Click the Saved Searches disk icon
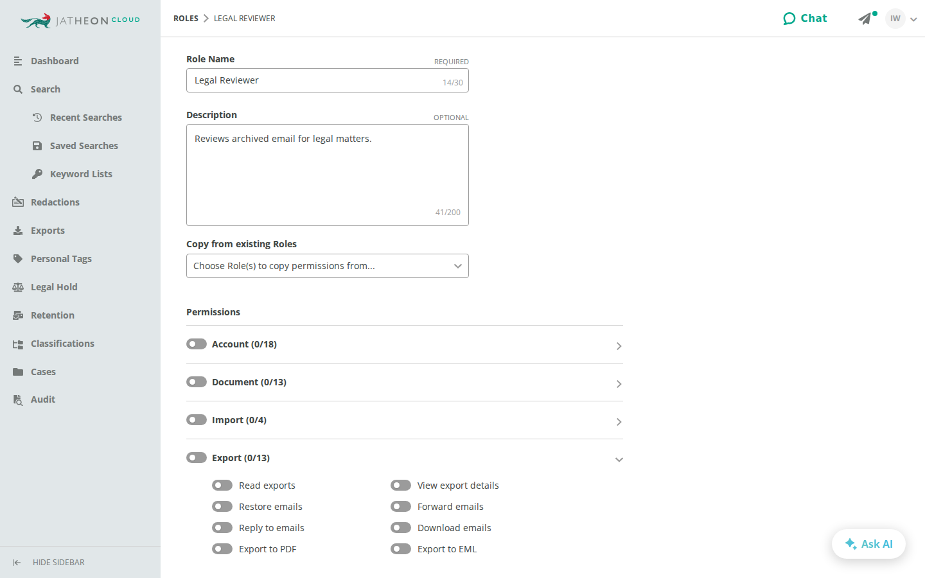Image resolution: width=925 pixels, height=578 pixels. tap(37, 146)
